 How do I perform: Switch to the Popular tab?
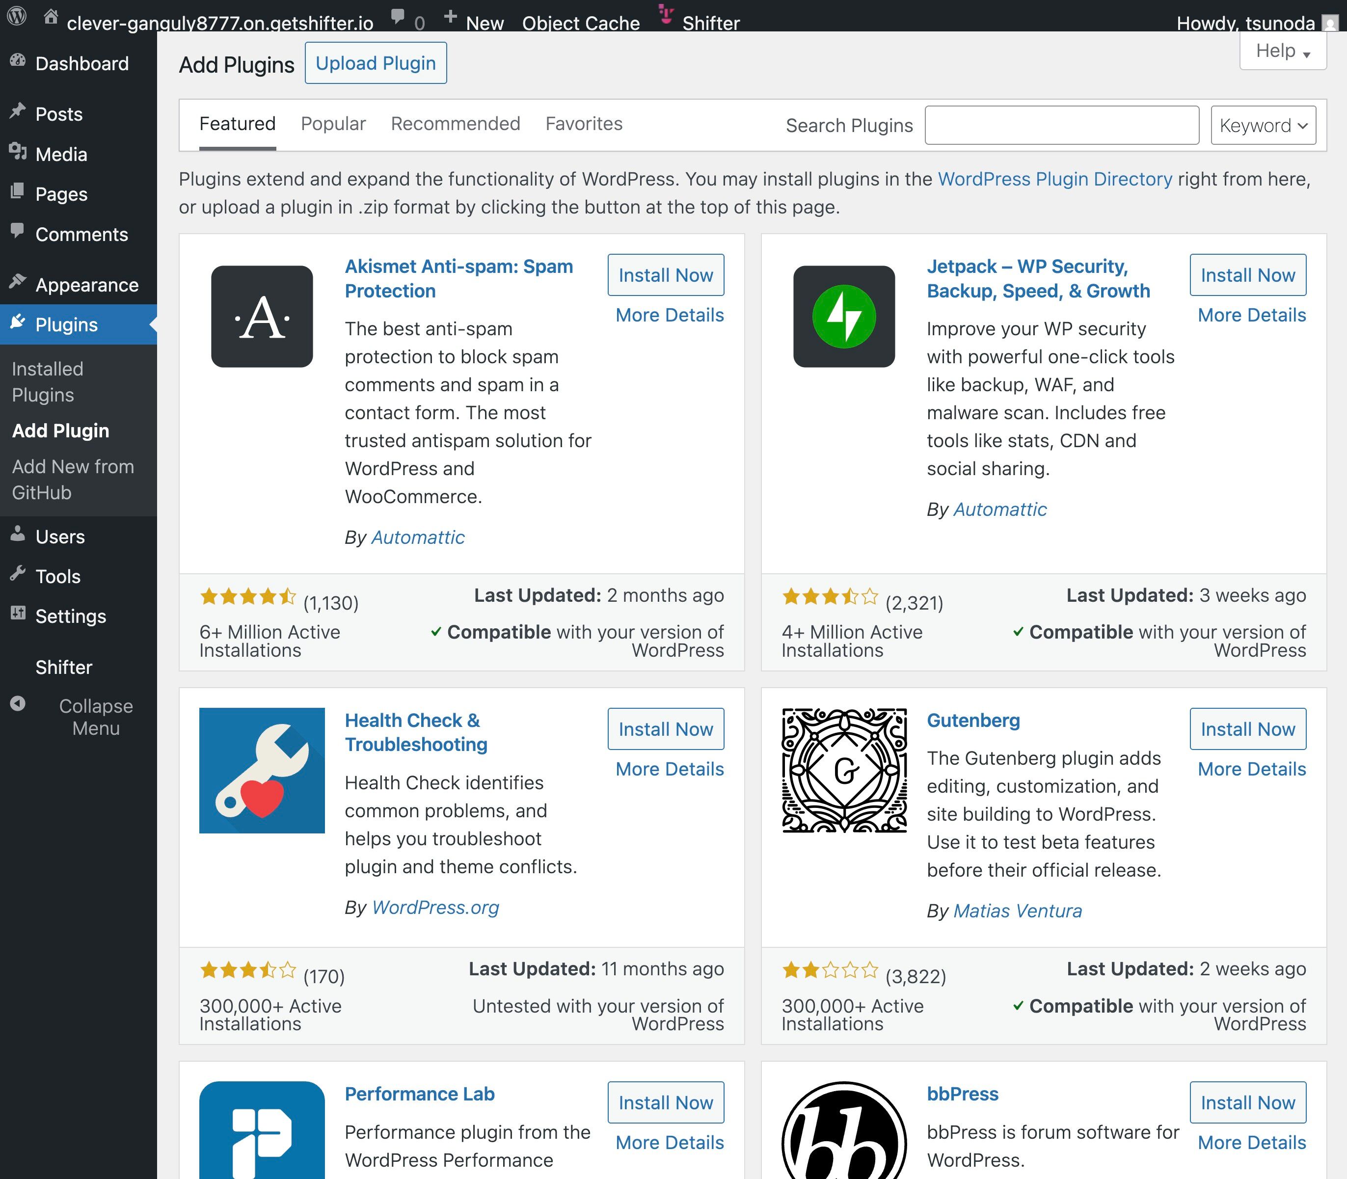333,124
